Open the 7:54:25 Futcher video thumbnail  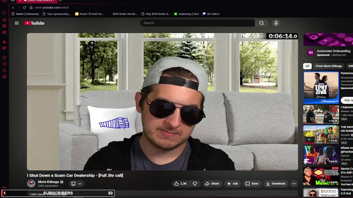[321, 155]
